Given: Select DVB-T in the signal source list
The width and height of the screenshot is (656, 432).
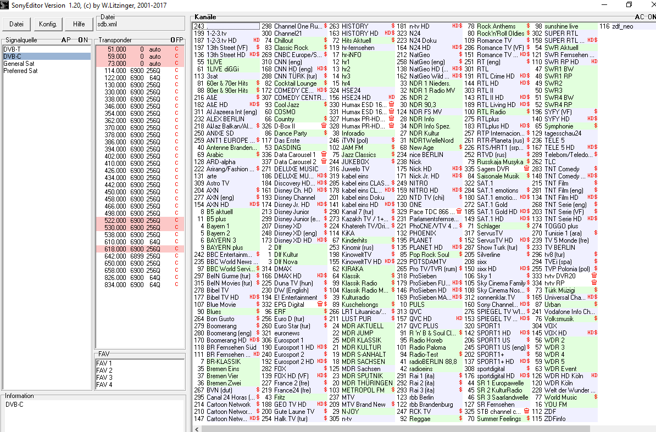Looking at the screenshot, I should (x=12, y=49).
